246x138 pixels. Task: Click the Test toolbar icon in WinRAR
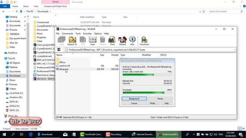83,41
